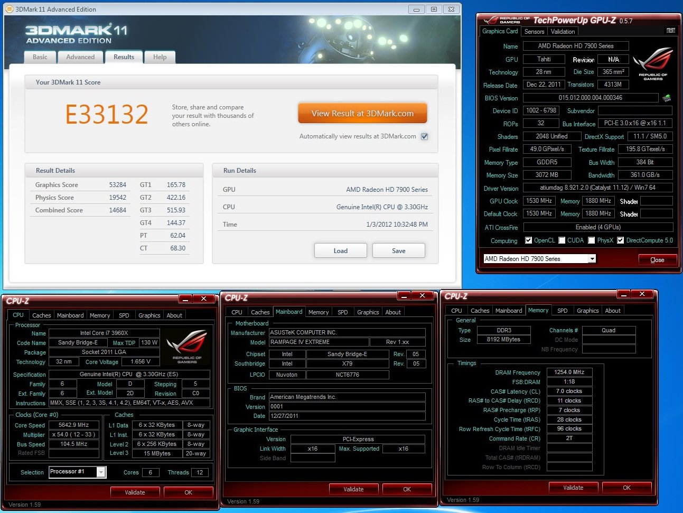This screenshot has width=683, height=513.
Task: Click the BIOS date 12/27/2011
Action: click(x=347, y=416)
